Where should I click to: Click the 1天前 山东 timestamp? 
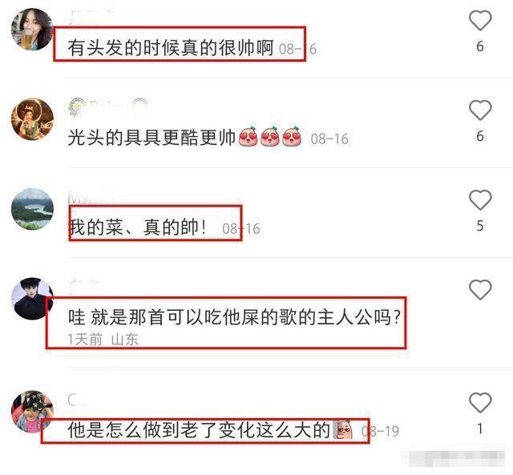pos(103,340)
